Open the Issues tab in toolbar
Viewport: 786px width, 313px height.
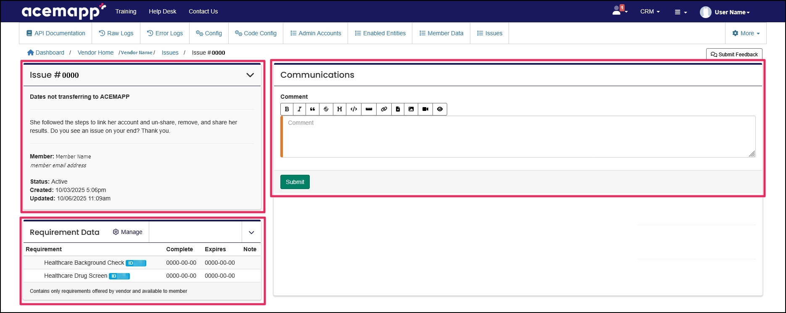(x=490, y=33)
